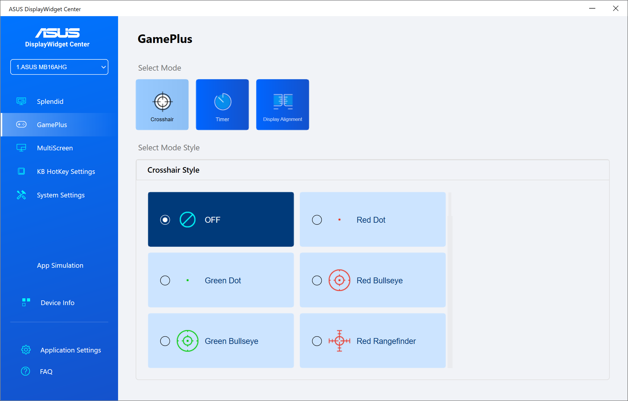Screen dimensions: 628x401
Task: Click the Device Info squares icon
Action: (26, 302)
